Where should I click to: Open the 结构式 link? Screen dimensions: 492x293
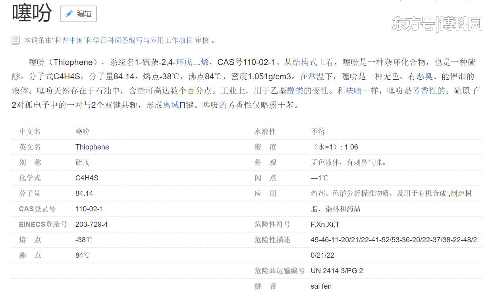[305, 62]
